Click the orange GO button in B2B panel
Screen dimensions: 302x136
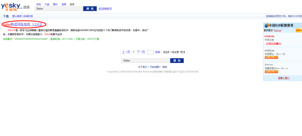click(298, 30)
